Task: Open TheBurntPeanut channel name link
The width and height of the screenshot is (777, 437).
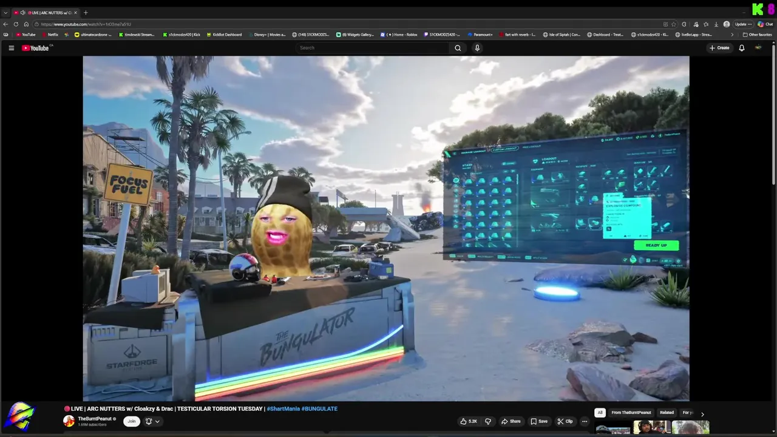Action: coord(95,419)
